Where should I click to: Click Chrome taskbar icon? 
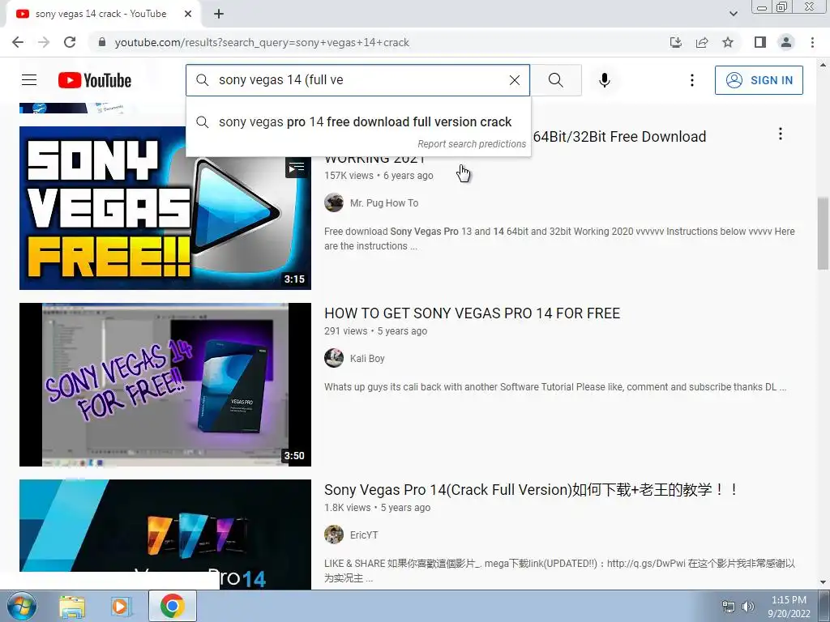click(x=173, y=606)
